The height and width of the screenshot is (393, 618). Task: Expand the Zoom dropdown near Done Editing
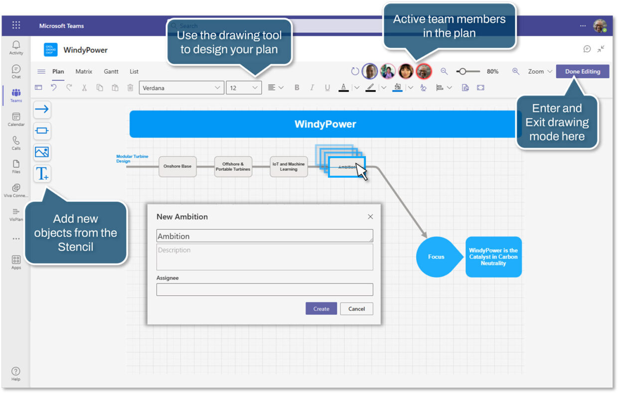click(549, 71)
